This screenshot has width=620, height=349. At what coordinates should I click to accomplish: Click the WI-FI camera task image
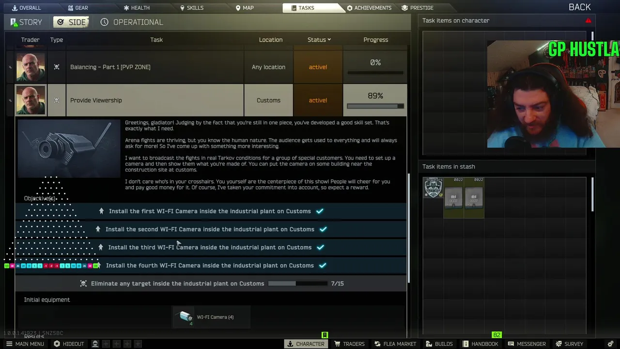(x=69, y=148)
